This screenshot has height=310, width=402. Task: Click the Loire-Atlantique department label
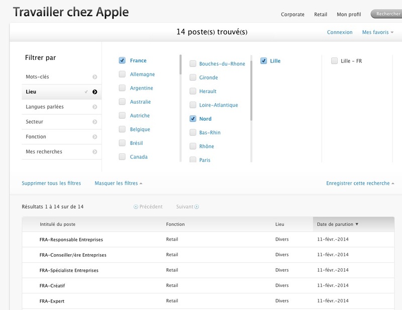tap(219, 105)
